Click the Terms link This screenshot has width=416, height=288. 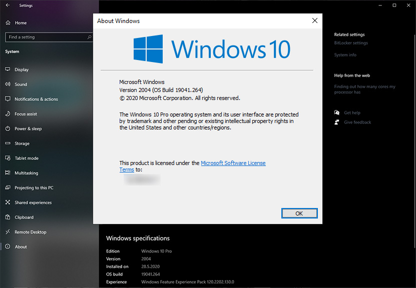coord(127,169)
